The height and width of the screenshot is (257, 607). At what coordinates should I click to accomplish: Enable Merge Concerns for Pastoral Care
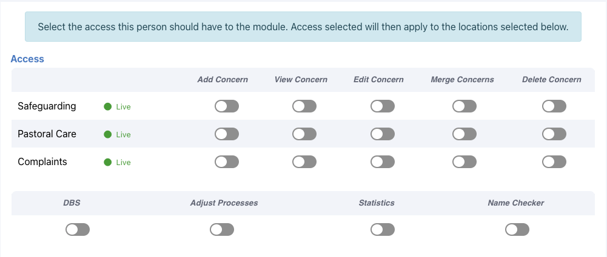click(464, 134)
